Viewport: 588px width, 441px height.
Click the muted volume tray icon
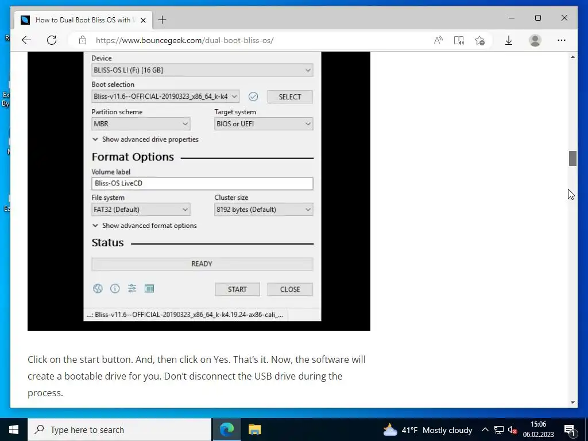click(512, 430)
